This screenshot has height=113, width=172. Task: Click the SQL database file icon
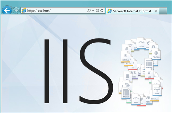[128, 76]
